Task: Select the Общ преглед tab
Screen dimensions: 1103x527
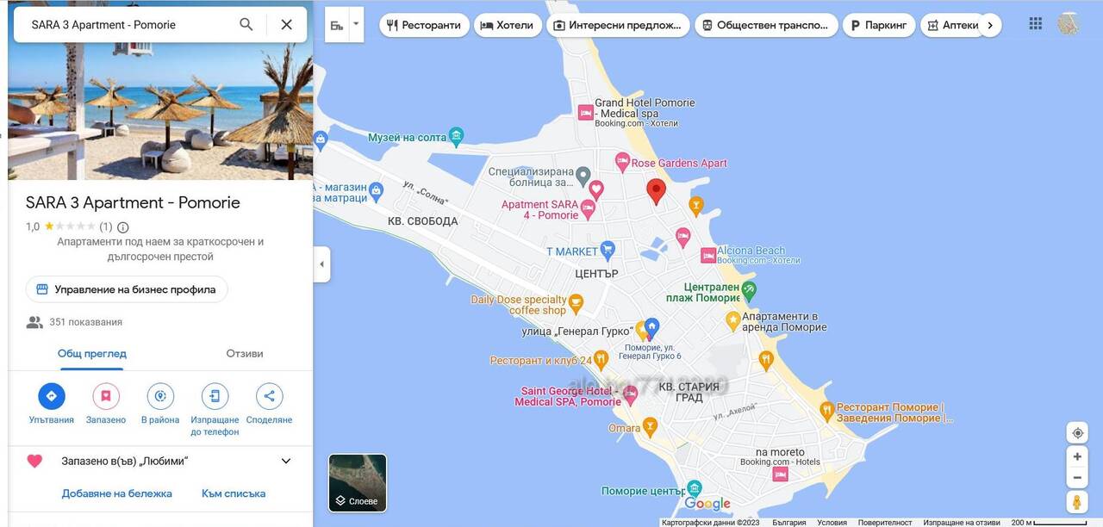Action: tap(92, 353)
